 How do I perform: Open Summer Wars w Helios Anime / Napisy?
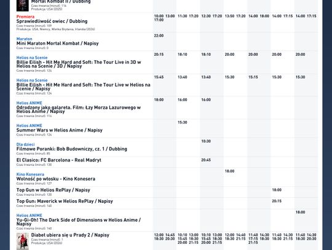coord(60,130)
